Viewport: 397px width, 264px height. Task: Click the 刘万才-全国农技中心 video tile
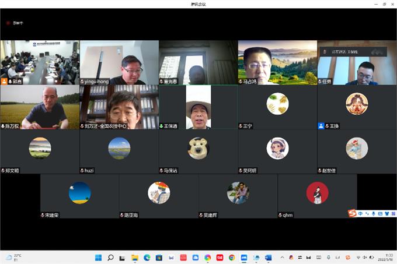pos(119,107)
